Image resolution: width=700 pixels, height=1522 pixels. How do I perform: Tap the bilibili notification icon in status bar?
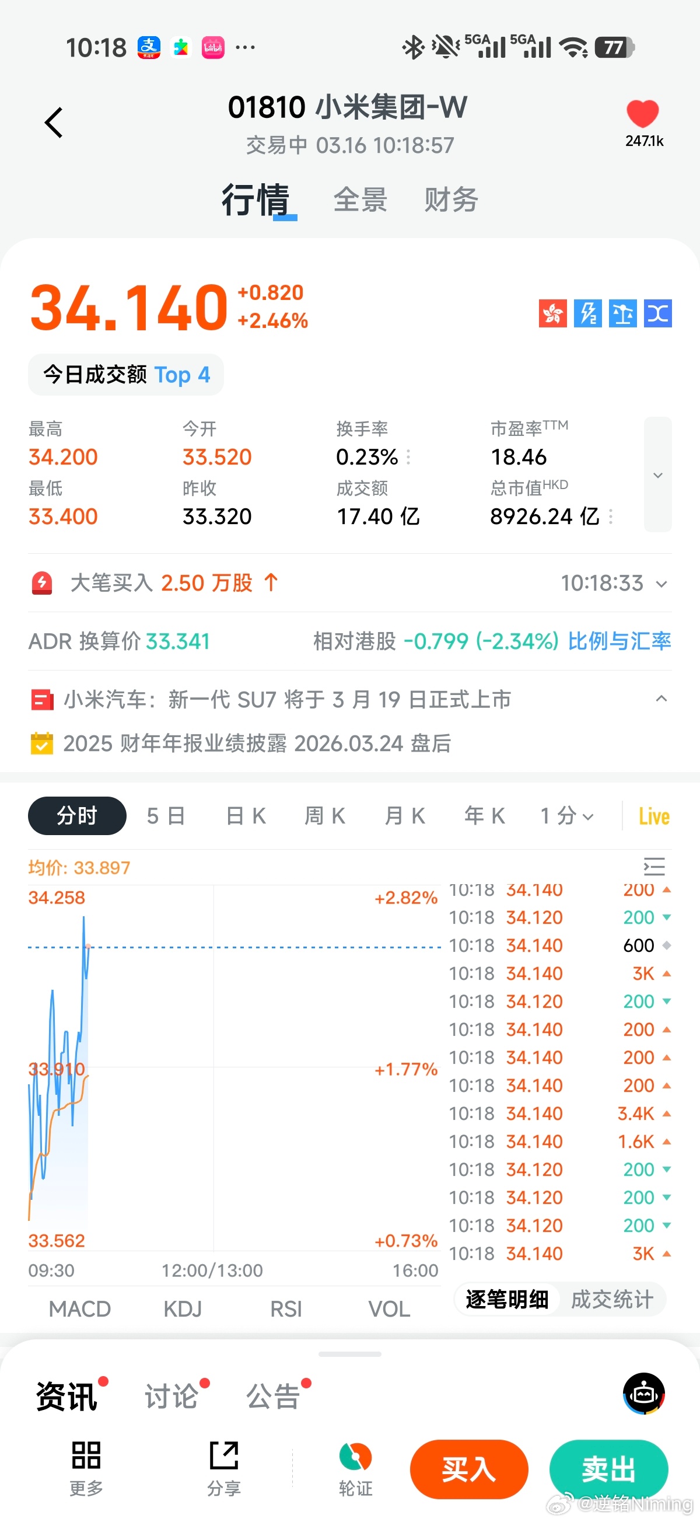(x=213, y=47)
